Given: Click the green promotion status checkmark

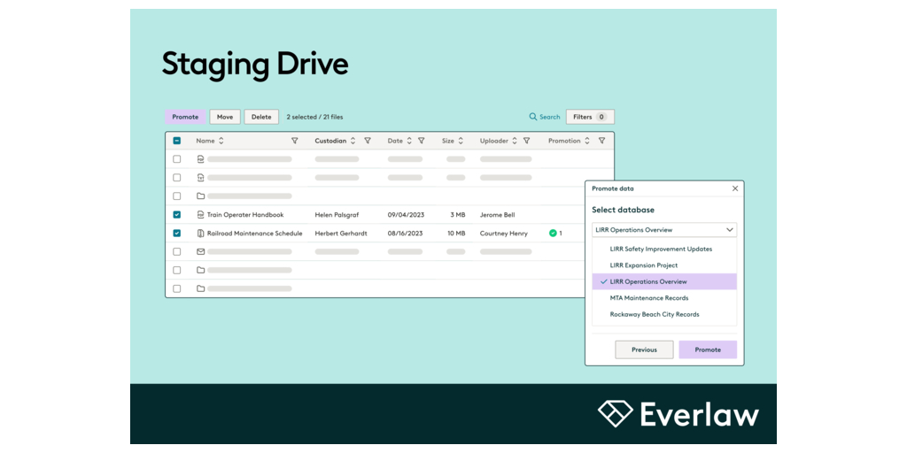Looking at the screenshot, I should click(x=553, y=234).
